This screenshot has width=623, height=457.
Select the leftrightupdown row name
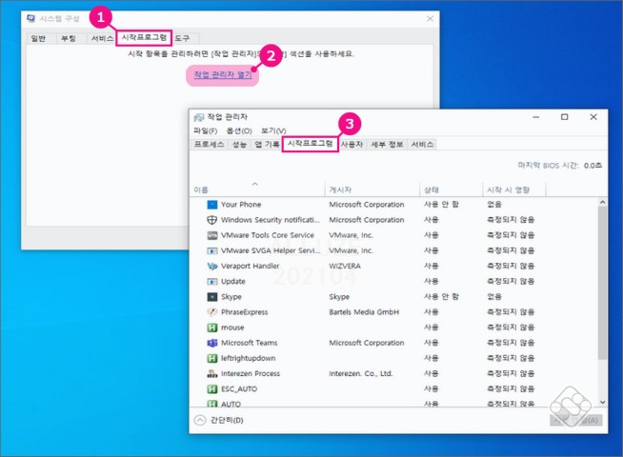(x=248, y=358)
